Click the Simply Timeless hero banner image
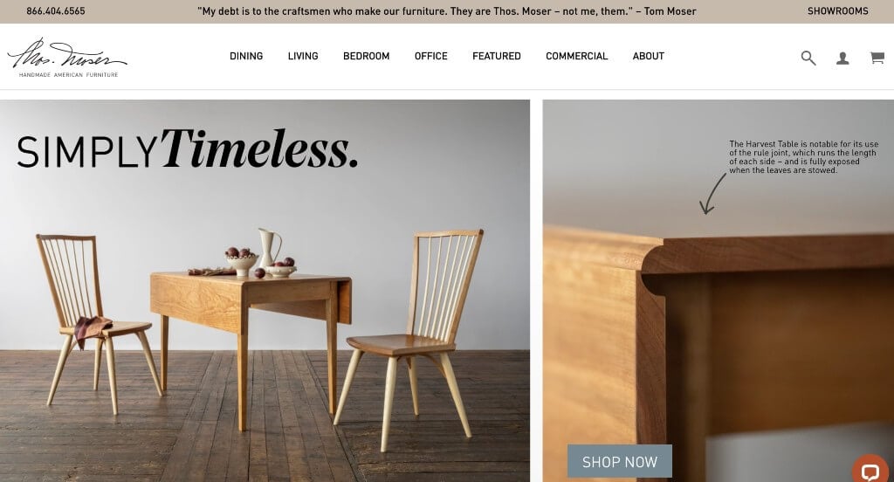Image resolution: width=894 pixels, height=482 pixels. (265, 291)
